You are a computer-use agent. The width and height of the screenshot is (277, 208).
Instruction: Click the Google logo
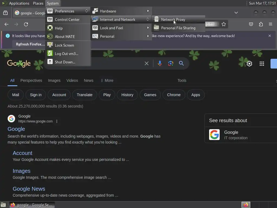19,63
